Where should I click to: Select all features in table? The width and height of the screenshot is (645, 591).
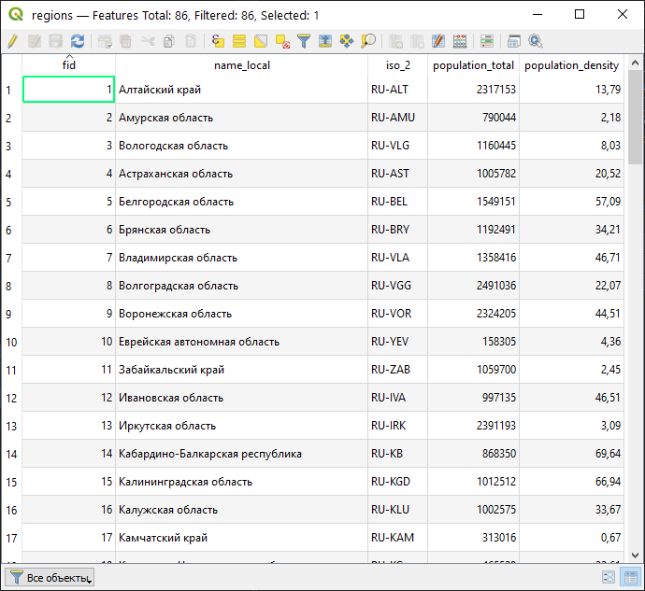coord(239,41)
